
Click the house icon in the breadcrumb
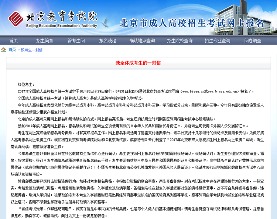point(4,50)
